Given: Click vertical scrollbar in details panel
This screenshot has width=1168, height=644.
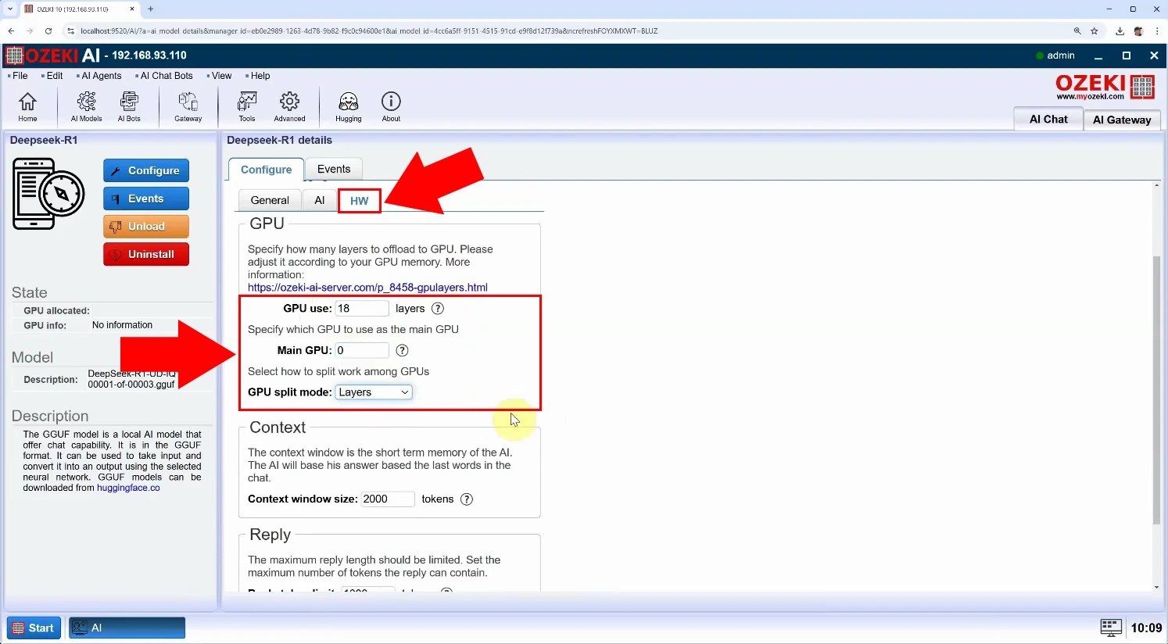Looking at the screenshot, I should 1157,389.
